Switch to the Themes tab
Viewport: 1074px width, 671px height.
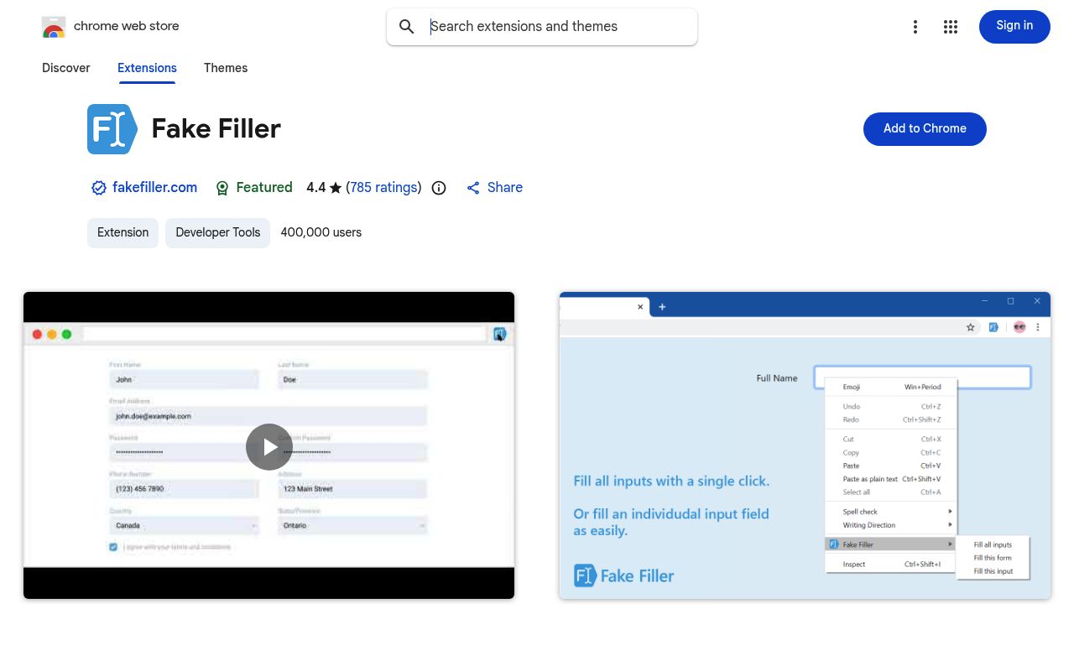[x=226, y=68]
